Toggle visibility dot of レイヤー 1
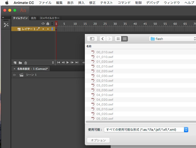This screenshot has width=196, height=148. (43, 29)
